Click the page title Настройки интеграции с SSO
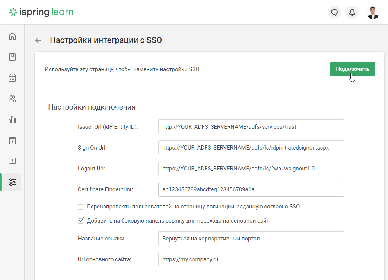 click(x=106, y=40)
